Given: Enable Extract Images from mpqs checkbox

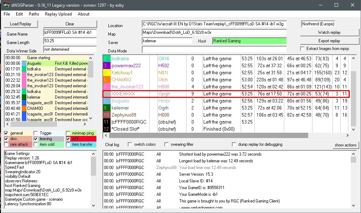Looking at the screenshot, I should pyautogui.click(x=302, y=49).
